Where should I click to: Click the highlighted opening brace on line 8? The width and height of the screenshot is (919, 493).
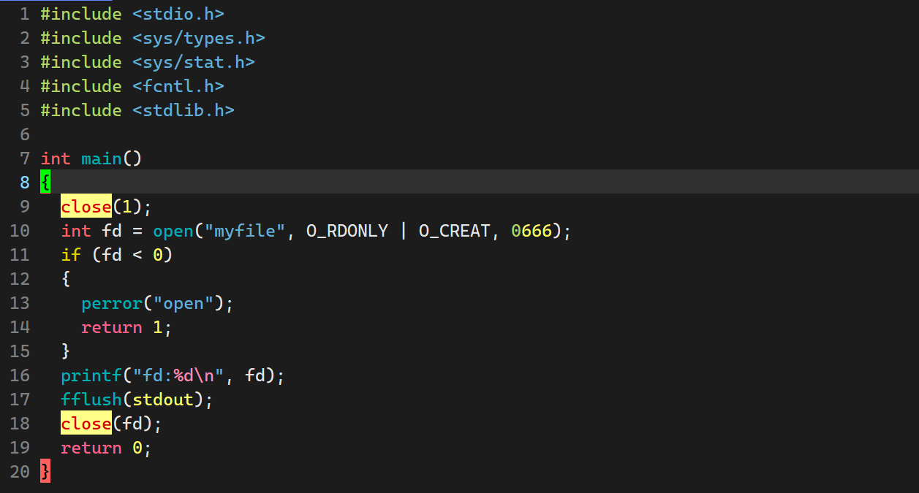(x=45, y=182)
